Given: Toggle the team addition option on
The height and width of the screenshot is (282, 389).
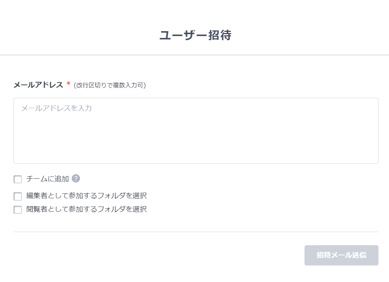Looking at the screenshot, I should tap(18, 179).
